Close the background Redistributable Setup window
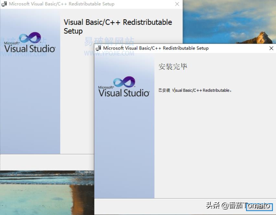This screenshot has width=276, height=215. [177, 4]
